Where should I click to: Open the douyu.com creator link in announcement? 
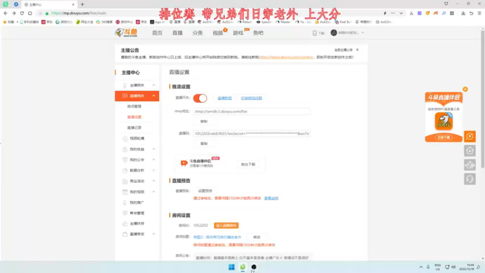click(x=286, y=57)
